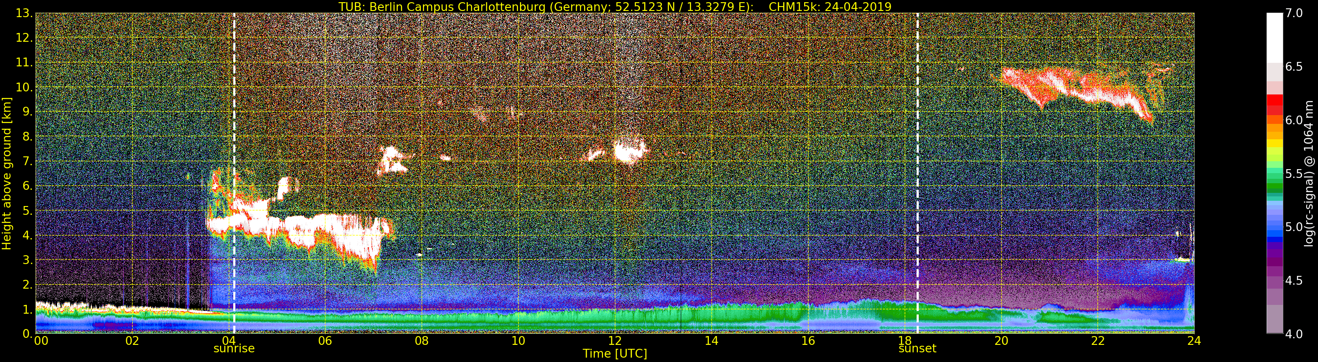The image size is (1318, 362).
Task: Click height axis tick '8.'
Action: click(x=27, y=137)
